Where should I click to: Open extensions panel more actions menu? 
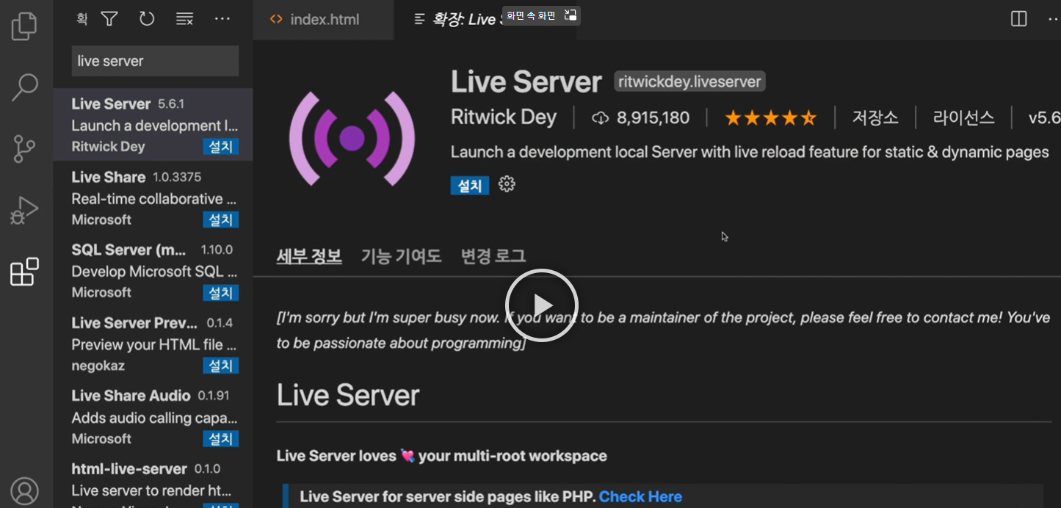pos(222,19)
